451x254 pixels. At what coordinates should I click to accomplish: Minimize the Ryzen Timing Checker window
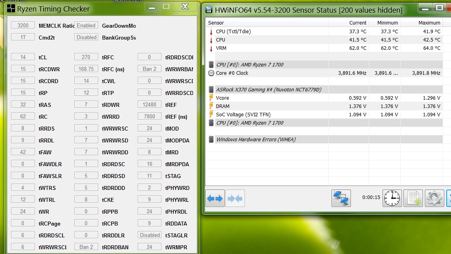(x=152, y=7)
